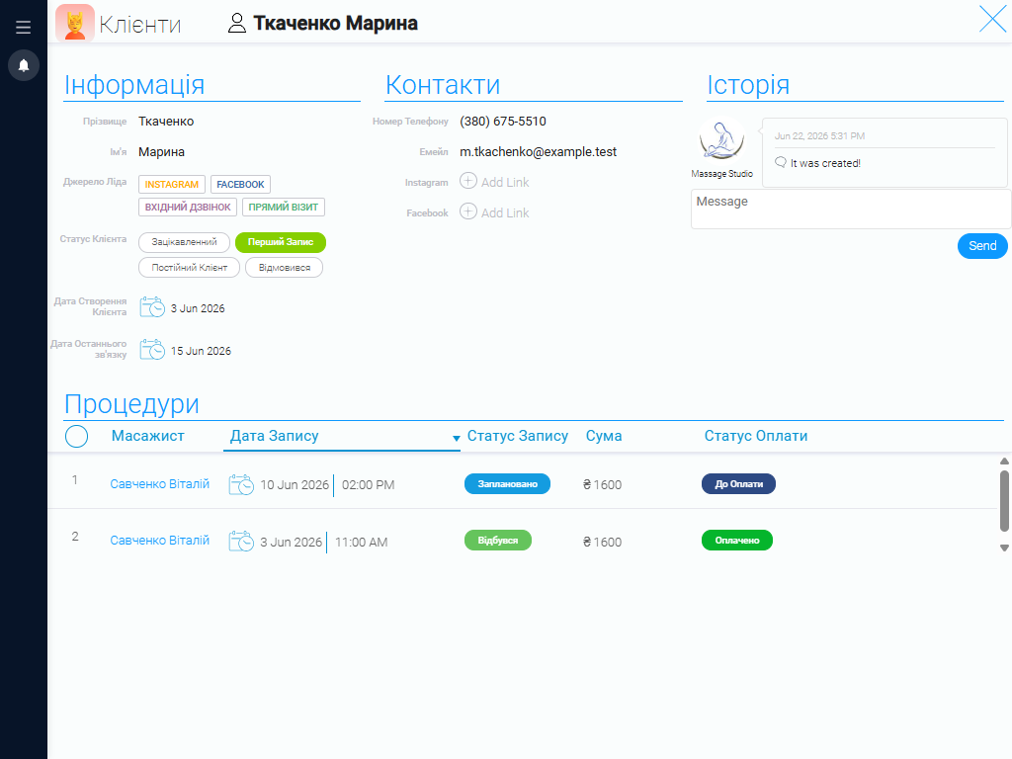The image size is (1012, 759).
Task: Click Add Link next to Instagram
Action: (x=505, y=183)
